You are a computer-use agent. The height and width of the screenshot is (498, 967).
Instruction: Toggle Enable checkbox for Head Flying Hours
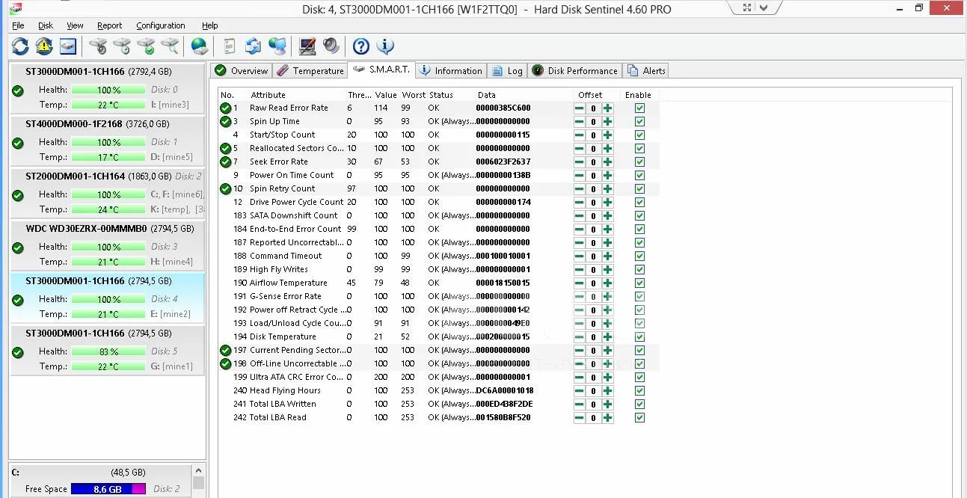639,391
